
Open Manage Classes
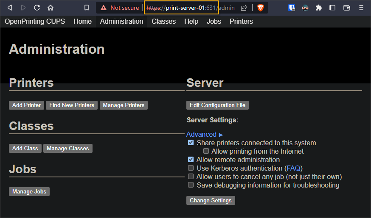pos(67,149)
